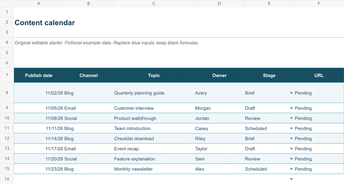Open the dropdown arrow in empty row 16

coord(291,179)
